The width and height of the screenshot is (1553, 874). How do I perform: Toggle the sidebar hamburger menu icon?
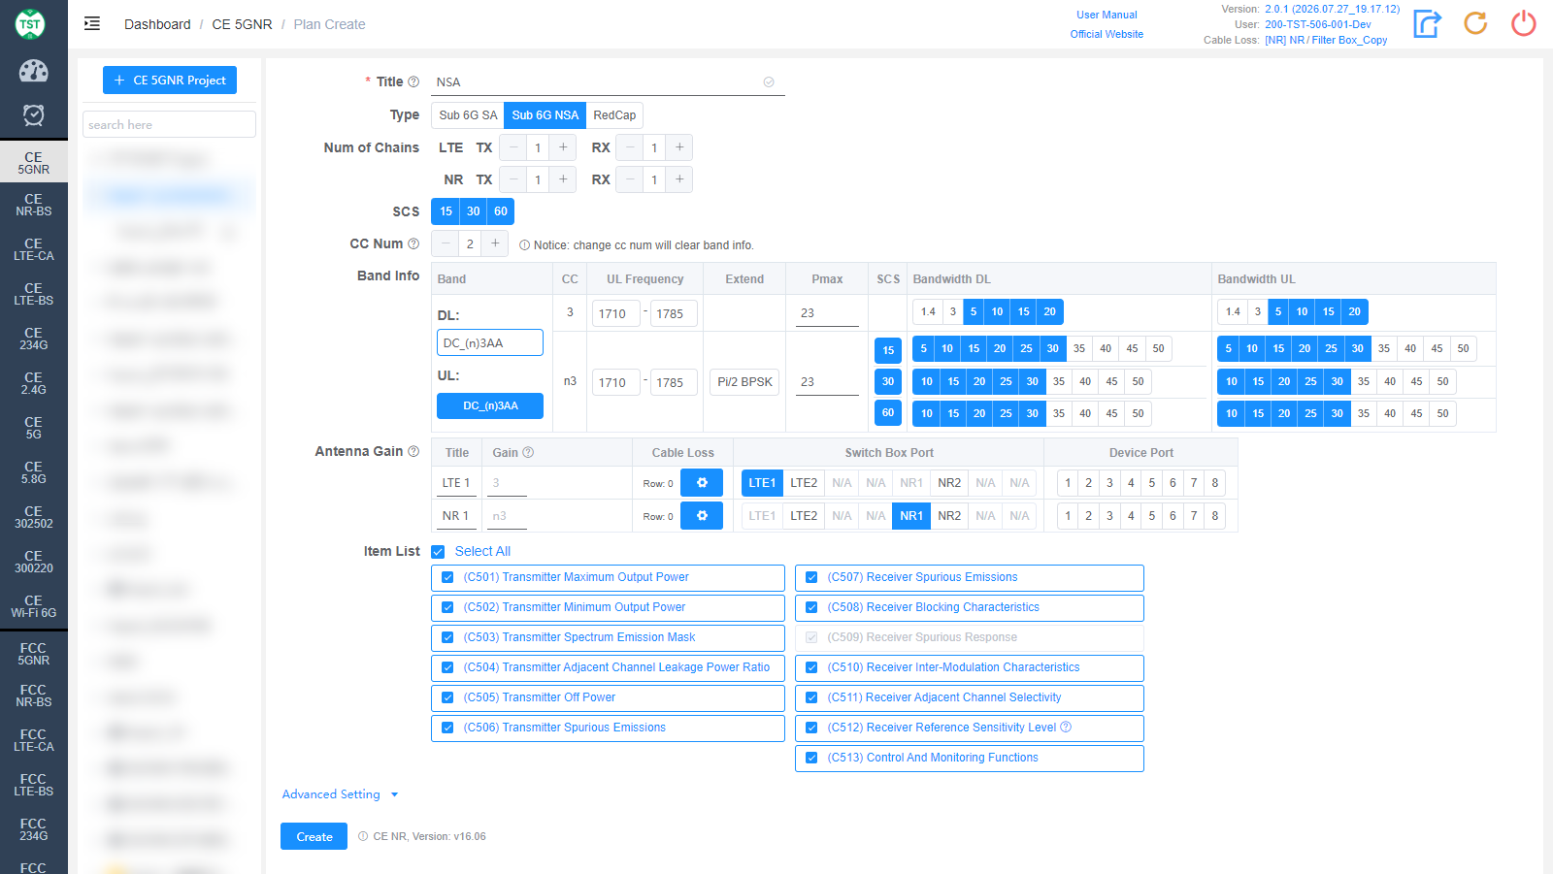coord(92,23)
